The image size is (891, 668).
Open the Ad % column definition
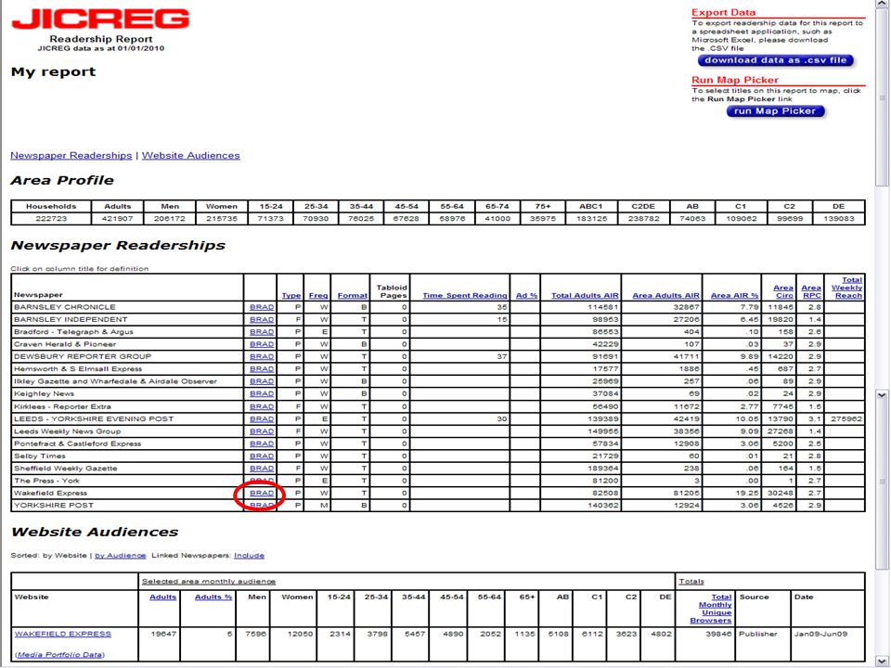point(527,295)
